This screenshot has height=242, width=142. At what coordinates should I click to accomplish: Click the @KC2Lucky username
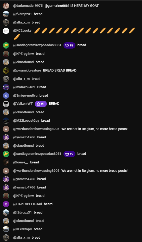tap(22, 31)
